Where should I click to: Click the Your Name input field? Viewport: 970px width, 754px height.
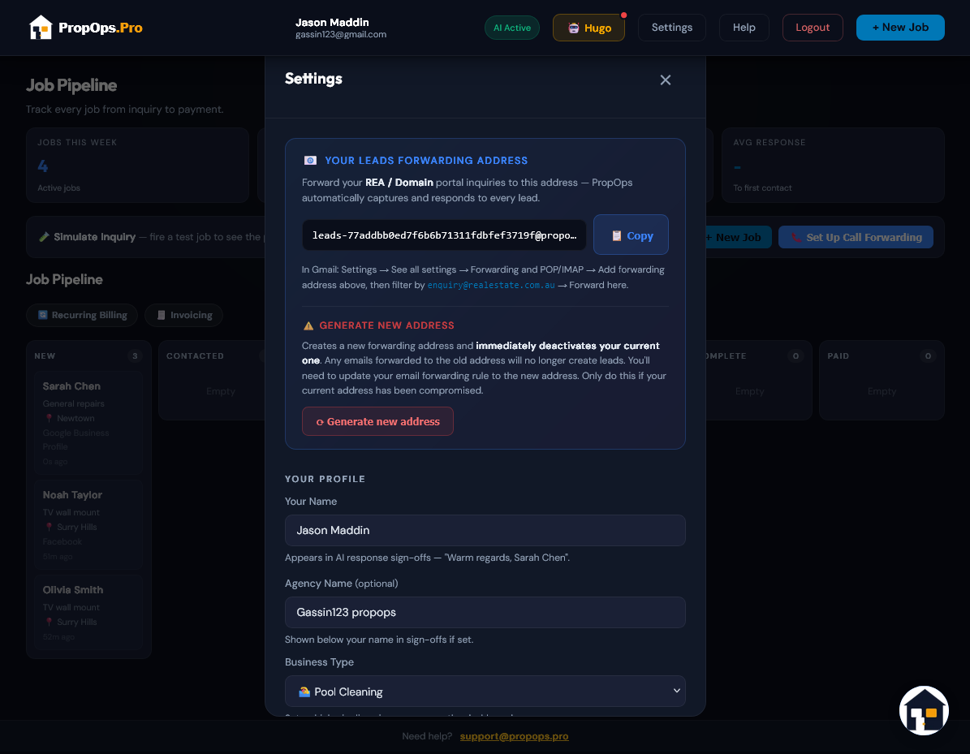(x=485, y=530)
